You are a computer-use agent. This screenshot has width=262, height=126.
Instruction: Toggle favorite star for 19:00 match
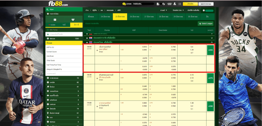(97, 106)
